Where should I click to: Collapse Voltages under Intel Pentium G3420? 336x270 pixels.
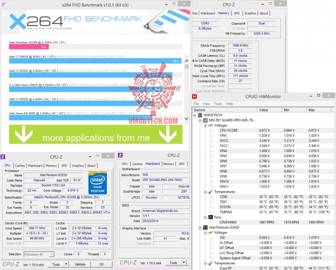(x=205, y=233)
